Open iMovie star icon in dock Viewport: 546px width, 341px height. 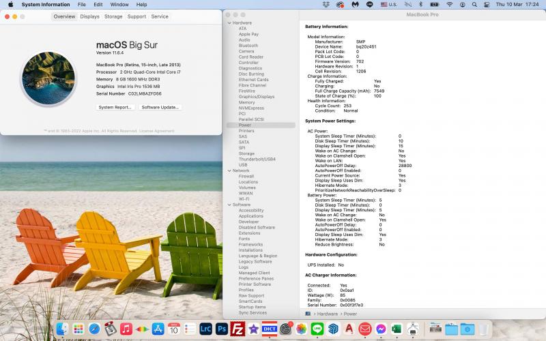[x=253, y=329]
